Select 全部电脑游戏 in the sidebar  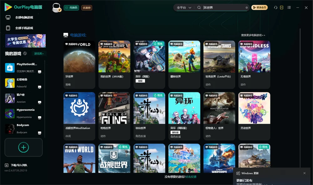24,17
